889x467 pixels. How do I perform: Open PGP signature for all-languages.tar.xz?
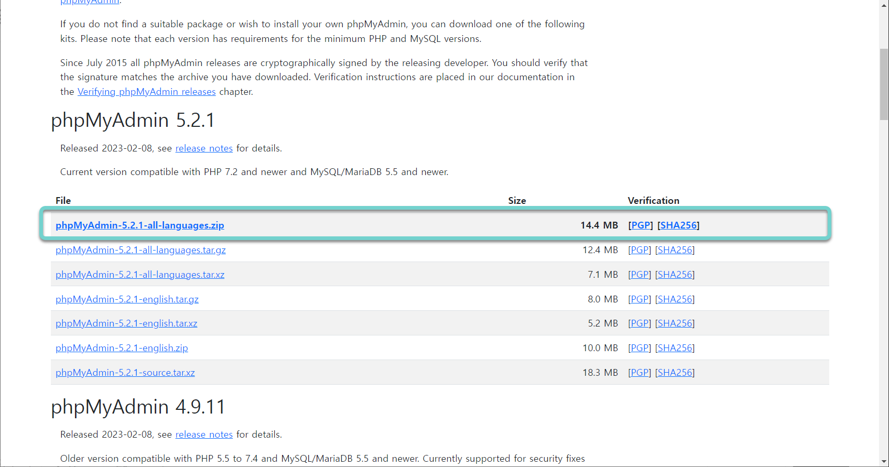[x=639, y=275]
